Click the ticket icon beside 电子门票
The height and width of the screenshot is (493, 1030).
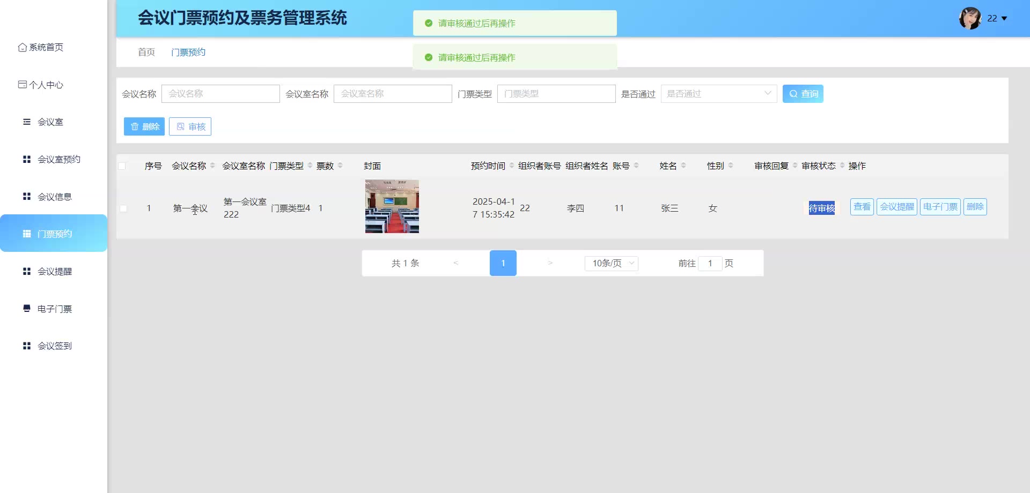click(x=27, y=309)
